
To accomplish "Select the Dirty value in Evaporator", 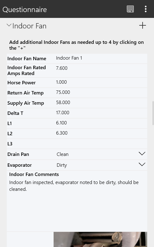I will [x=62, y=165].
